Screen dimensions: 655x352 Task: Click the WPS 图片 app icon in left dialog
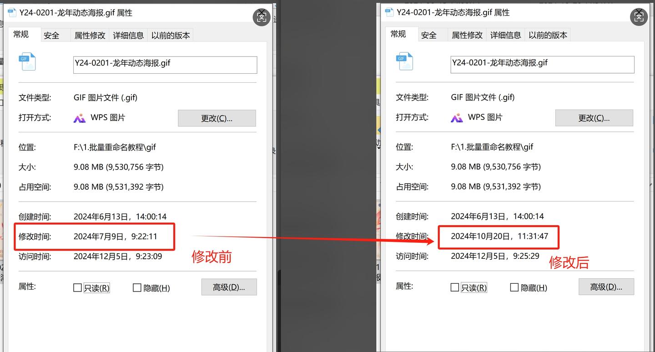80,118
